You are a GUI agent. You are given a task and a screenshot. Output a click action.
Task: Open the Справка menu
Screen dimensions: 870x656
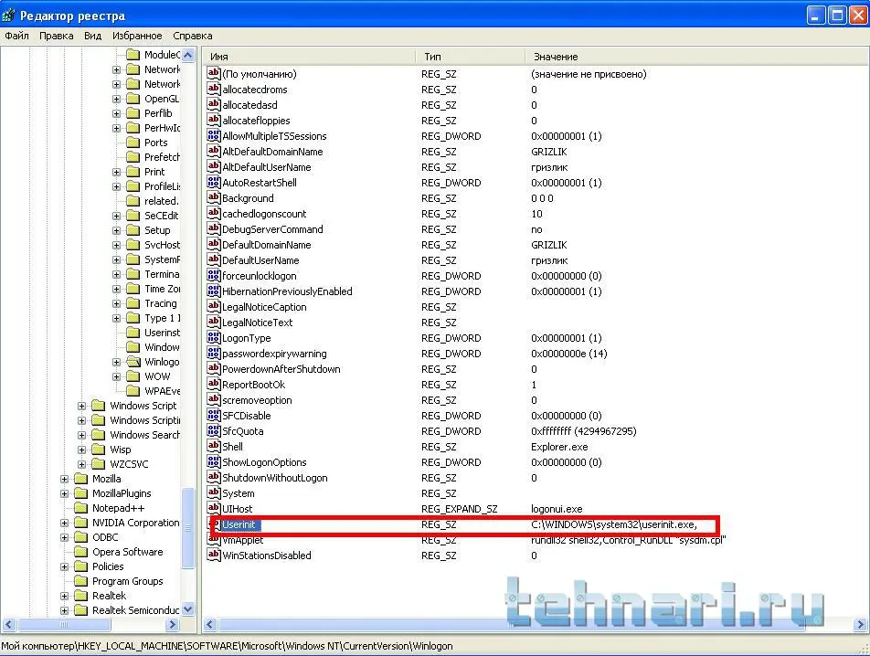pyautogui.click(x=193, y=36)
